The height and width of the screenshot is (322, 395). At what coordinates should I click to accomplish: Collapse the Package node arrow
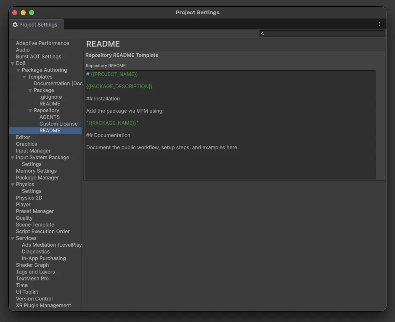[30, 91]
